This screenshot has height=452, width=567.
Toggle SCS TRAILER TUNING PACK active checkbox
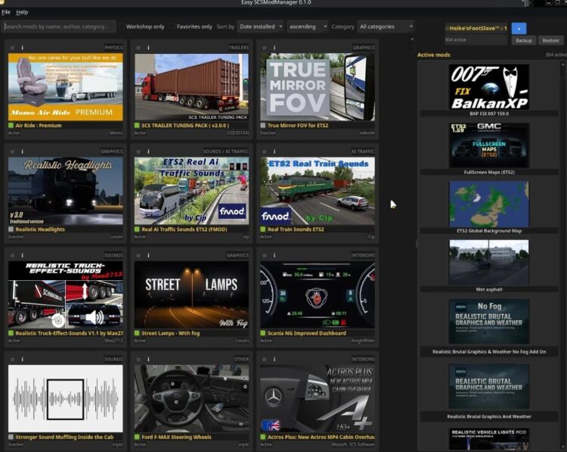click(137, 126)
